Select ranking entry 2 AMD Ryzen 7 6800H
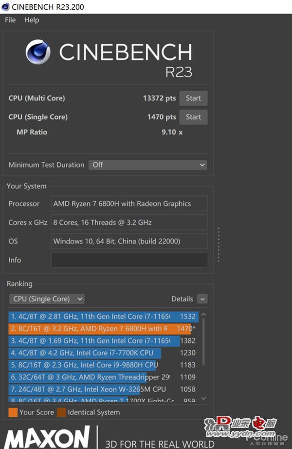 click(103, 328)
